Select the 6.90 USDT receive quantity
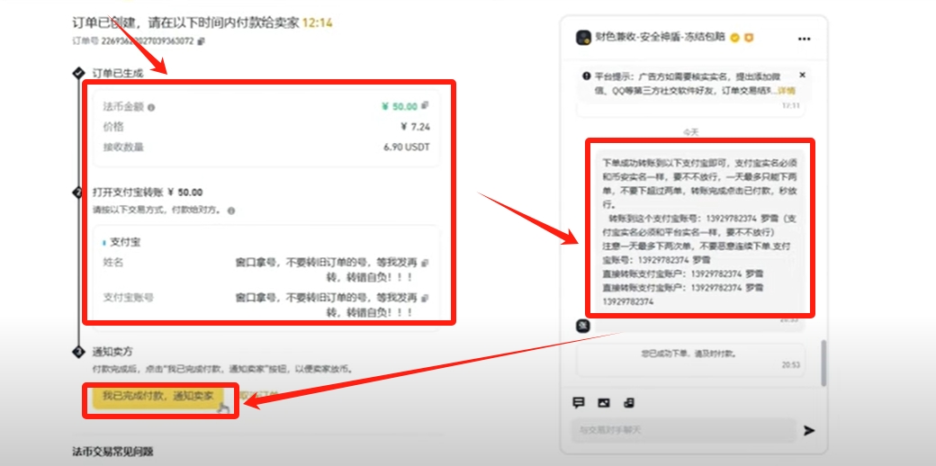This screenshot has height=466, width=936. 407,148
